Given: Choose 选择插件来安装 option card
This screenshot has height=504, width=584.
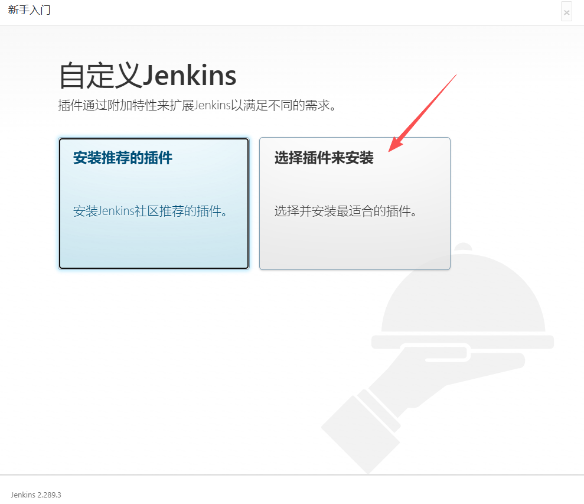Looking at the screenshot, I should pyautogui.click(x=354, y=203).
